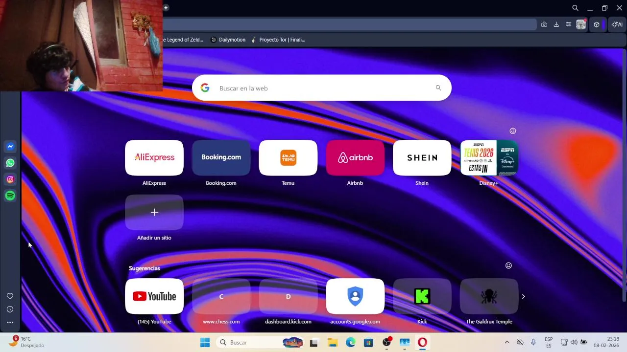
Task: Click the Opera icon on the taskbar
Action: click(422, 343)
